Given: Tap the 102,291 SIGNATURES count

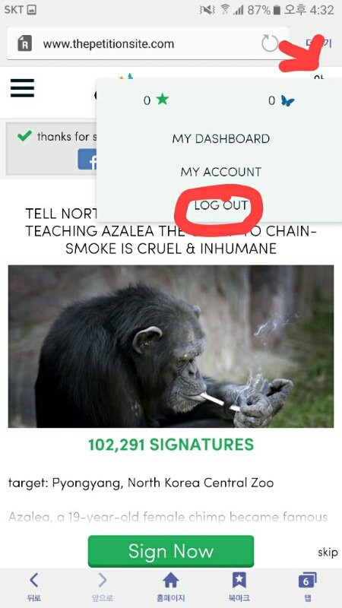Looking at the screenshot, I should [x=171, y=445].
